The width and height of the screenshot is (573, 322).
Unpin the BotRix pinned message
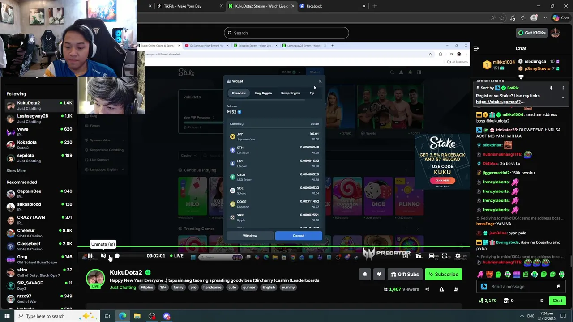pos(551,88)
